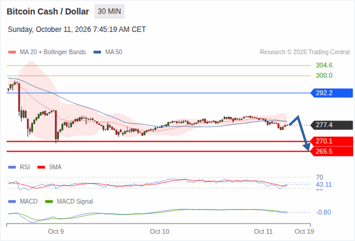Click the blue 292.2 pivot price tag
Screen dimensions: 355x241
[x=332, y=93]
